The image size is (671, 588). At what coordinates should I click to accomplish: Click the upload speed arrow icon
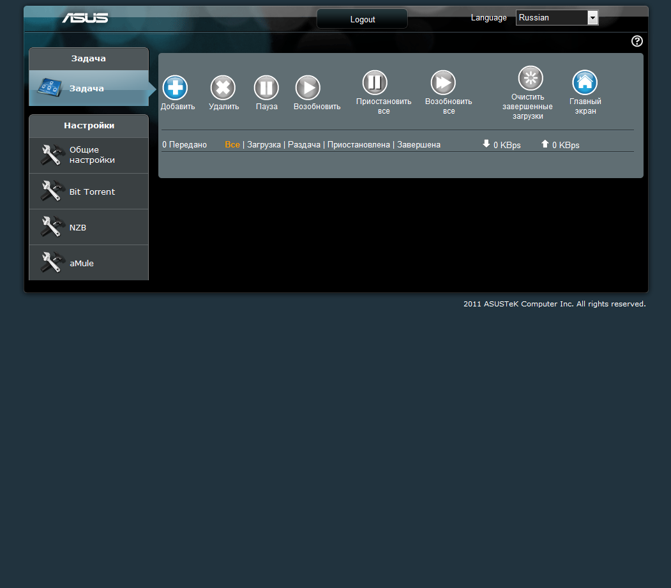(545, 144)
